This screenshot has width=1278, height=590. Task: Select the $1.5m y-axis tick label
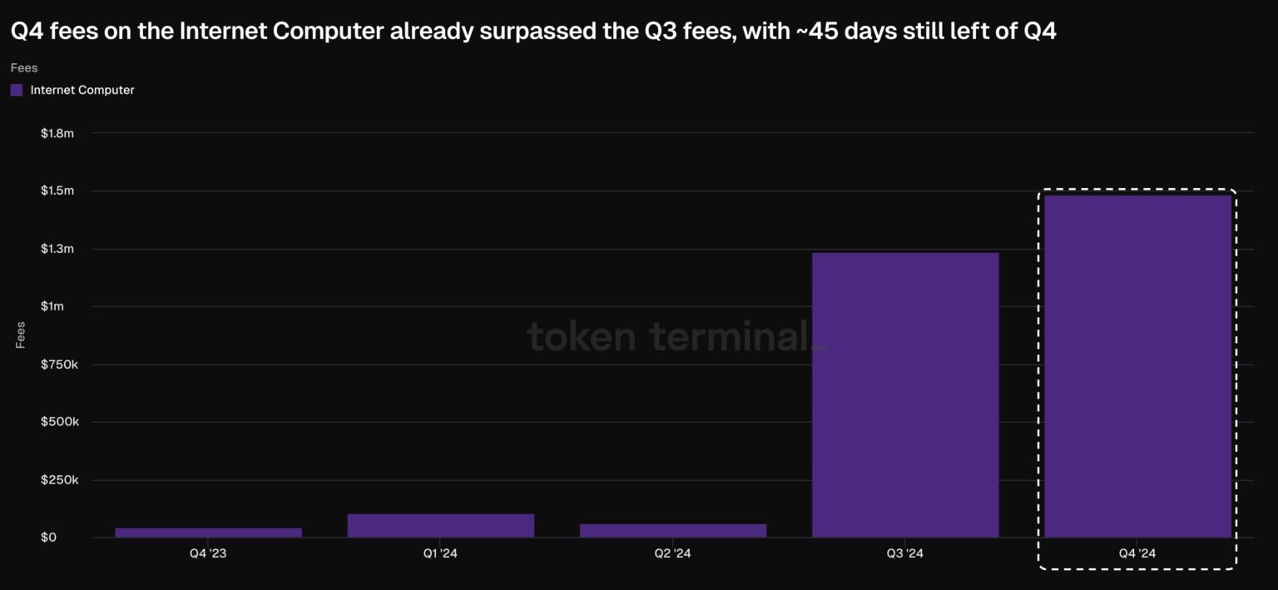pos(57,191)
